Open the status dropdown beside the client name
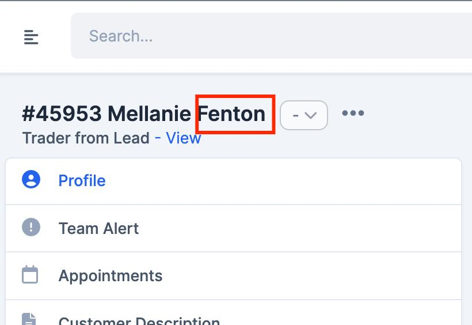Screen dimensions: 472x325 click(x=304, y=115)
